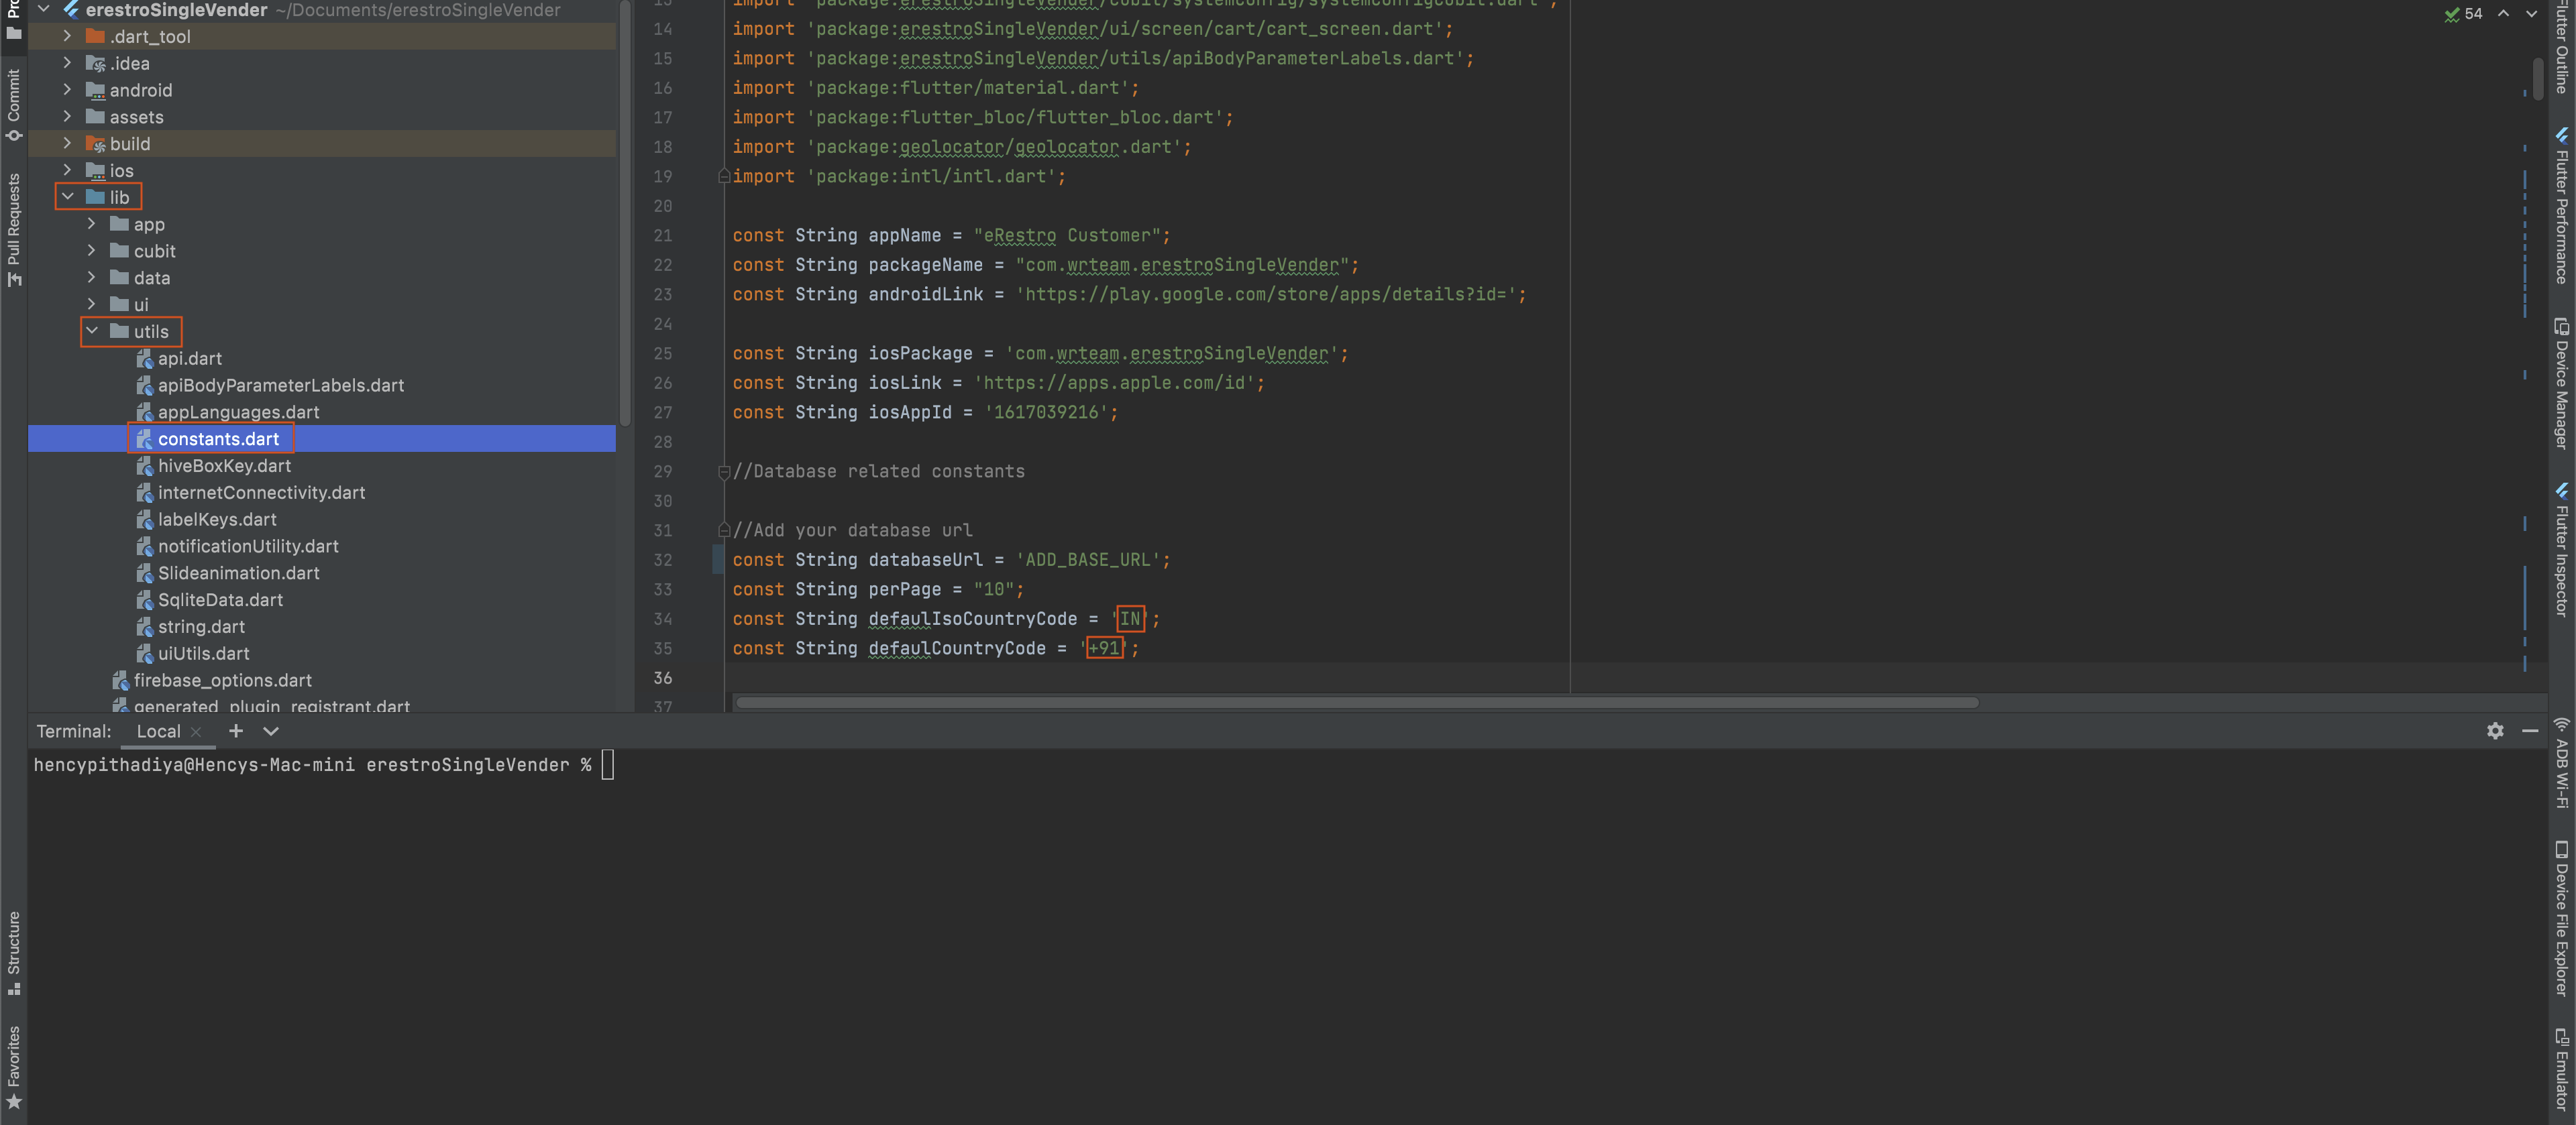Click line number 32 in gutter
The width and height of the screenshot is (2576, 1125).
663,560
